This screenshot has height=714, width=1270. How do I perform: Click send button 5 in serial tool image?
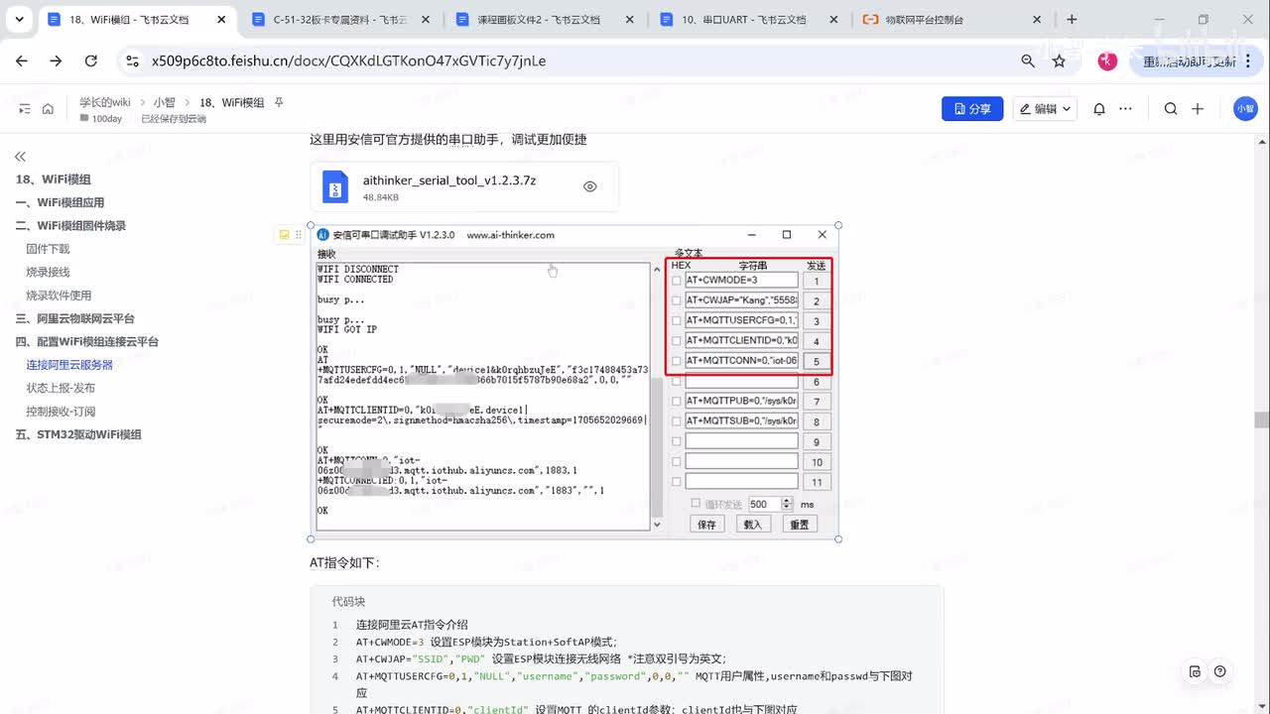tap(817, 362)
